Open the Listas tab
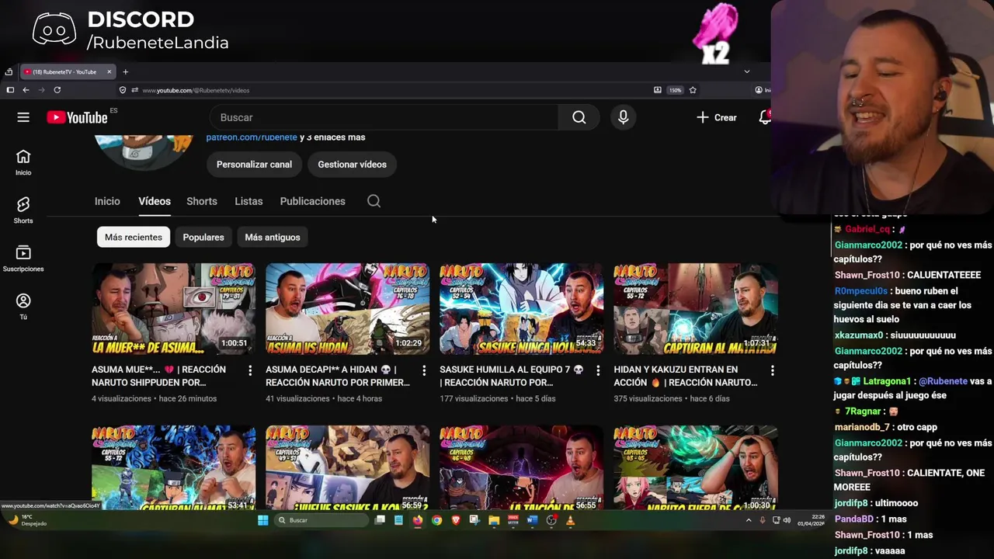 coord(248,201)
